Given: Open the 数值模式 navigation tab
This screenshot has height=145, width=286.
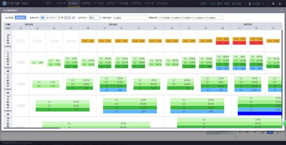Looking at the screenshot, I should [x=74, y=3].
